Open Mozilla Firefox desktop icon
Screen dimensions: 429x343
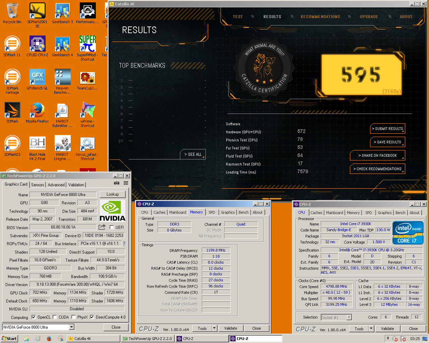37,113
